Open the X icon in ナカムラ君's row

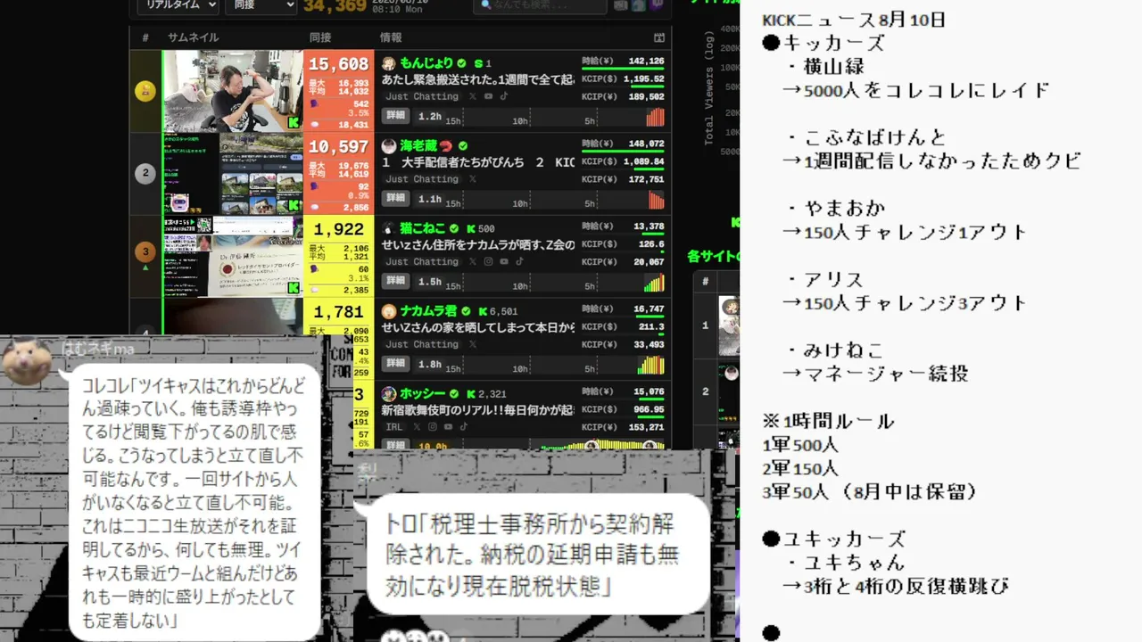472,344
